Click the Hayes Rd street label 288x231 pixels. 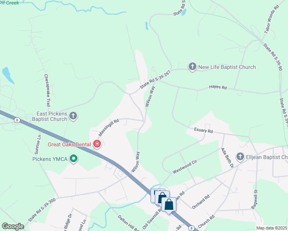pos(218,87)
